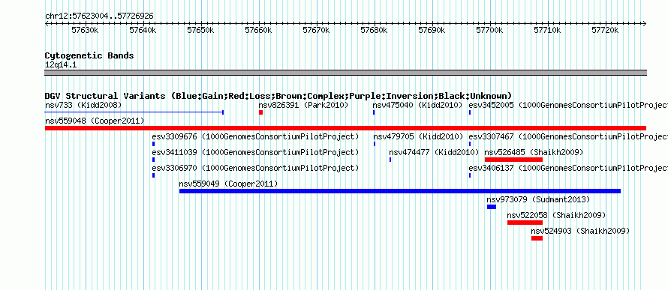Select the gray 12q14.1 cytogenetic band bar
This screenshot has height=290, width=668.
345,73
